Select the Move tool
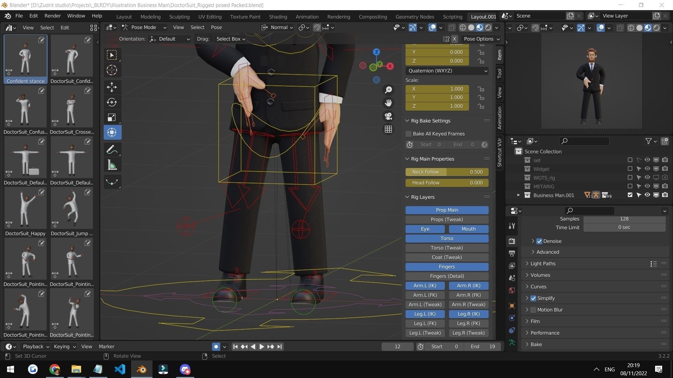The image size is (673, 378). click(112, 87)
